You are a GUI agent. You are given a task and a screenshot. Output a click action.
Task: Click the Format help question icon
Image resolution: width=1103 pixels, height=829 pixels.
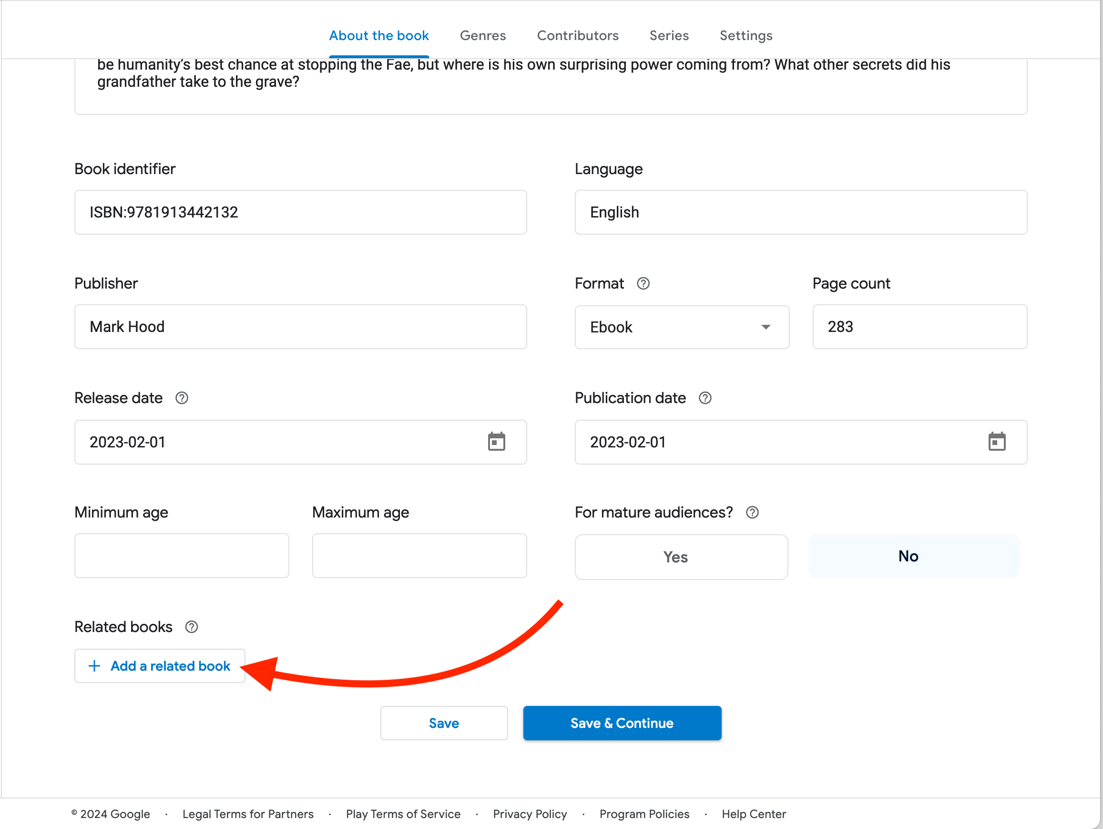(x=643, y=283)
